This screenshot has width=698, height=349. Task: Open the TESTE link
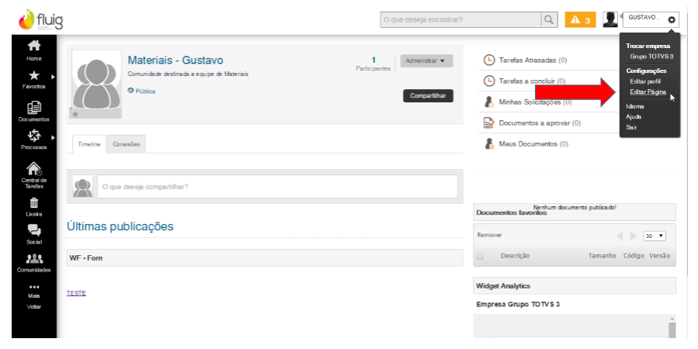point(76,293)
